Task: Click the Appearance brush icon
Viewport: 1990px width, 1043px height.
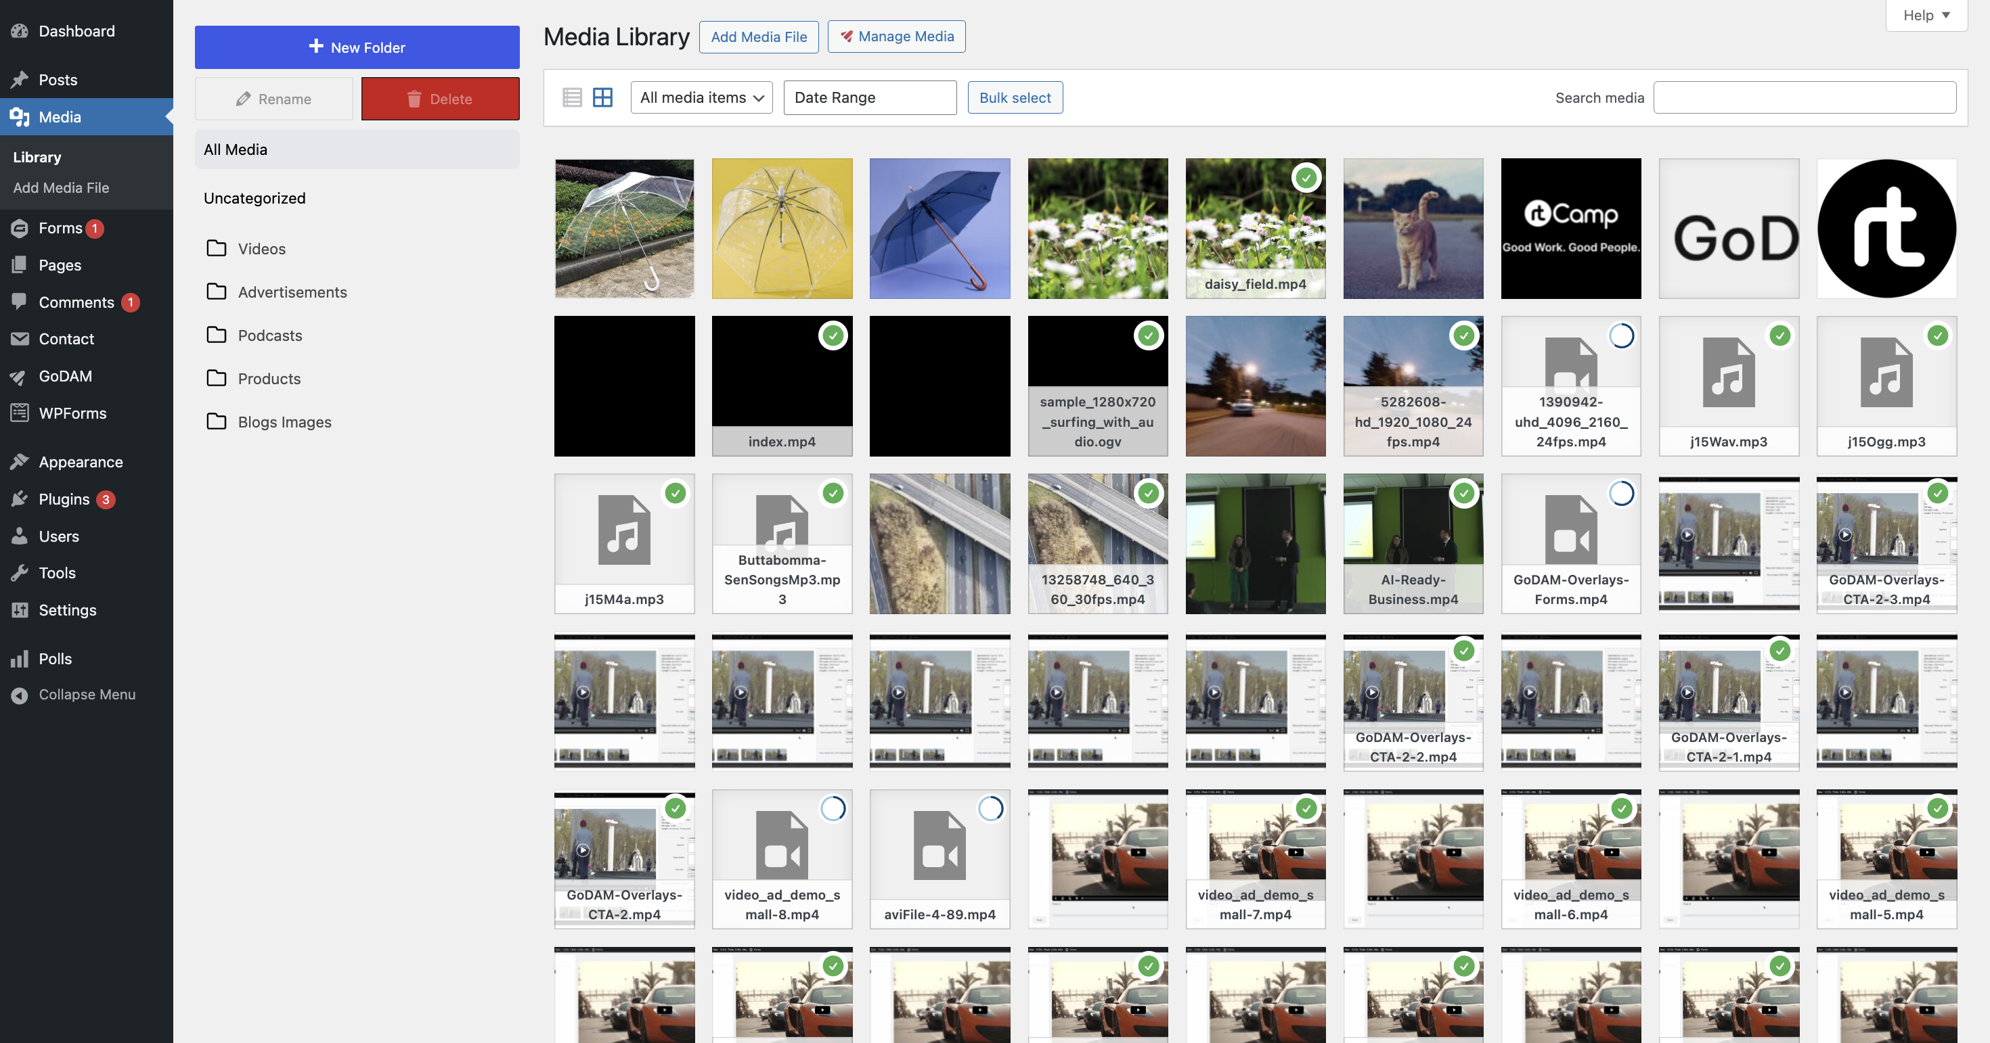Action: [20, 462]
